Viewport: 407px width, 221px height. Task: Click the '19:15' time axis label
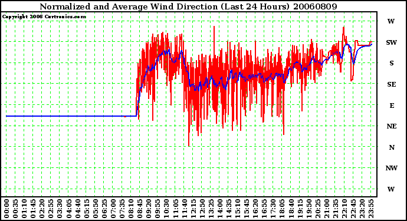[300, 209]
